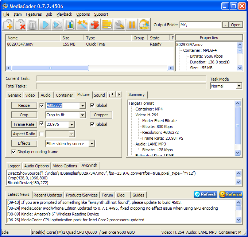
Task: Click the Properties panel scroll down arrow
Action: pyautogui.click(x=240, y=68)
